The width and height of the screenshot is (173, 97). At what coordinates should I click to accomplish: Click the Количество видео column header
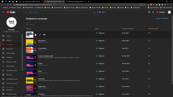pos(153,29)
